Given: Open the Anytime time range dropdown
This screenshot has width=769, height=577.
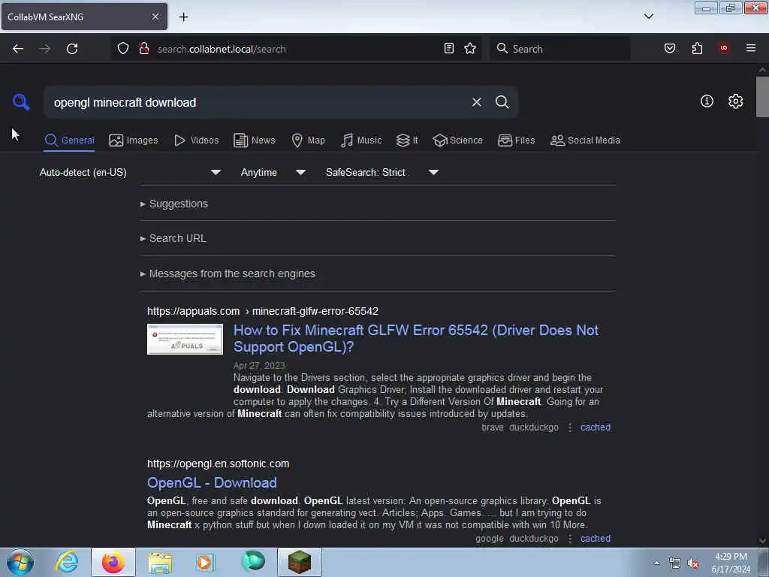Looking at the screenshot, I should coord(273,172).
